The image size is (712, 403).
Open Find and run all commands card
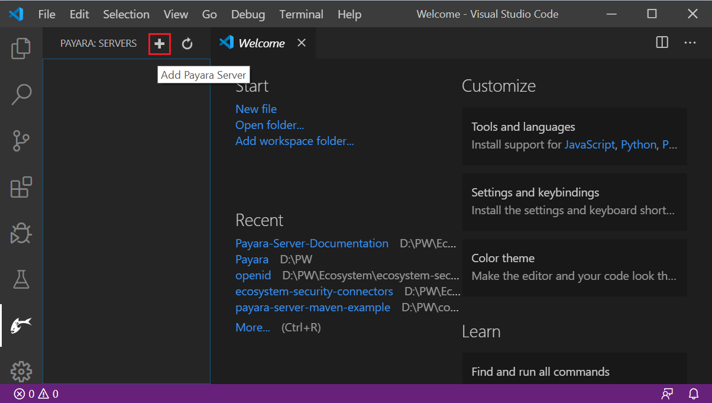coord(575,369)
